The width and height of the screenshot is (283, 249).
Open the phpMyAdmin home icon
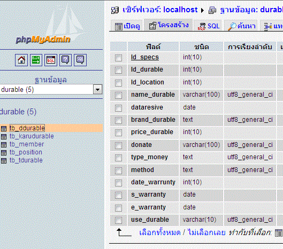click(21, 60)
